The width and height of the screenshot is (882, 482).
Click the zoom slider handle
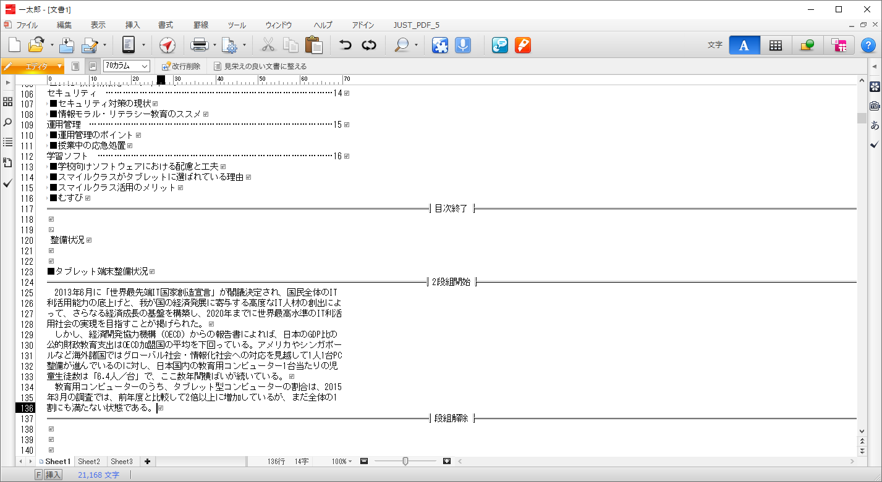(x=405, y=462)
